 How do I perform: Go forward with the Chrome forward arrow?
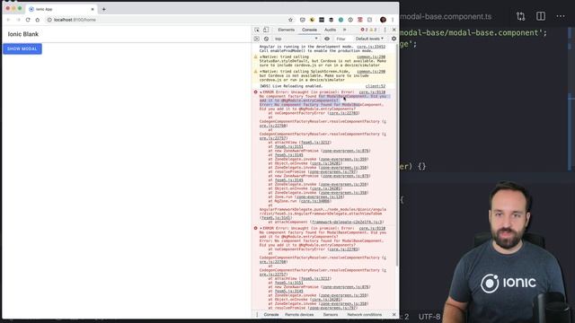tap(18, 20)
